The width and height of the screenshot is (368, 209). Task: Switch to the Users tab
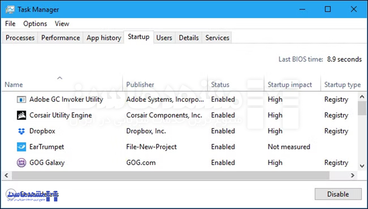[x=164, y=38]
